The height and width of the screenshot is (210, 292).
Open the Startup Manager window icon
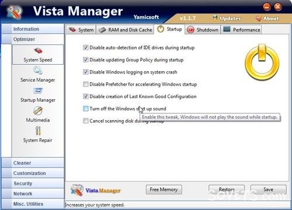coord(38,90)
